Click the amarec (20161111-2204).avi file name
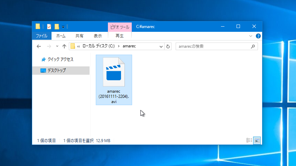 point(114,96)
